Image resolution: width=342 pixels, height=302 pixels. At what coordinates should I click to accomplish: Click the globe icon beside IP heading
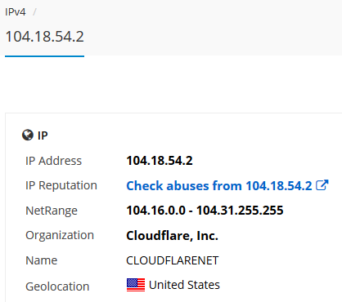pyautogui.click(x=28, y=135)
